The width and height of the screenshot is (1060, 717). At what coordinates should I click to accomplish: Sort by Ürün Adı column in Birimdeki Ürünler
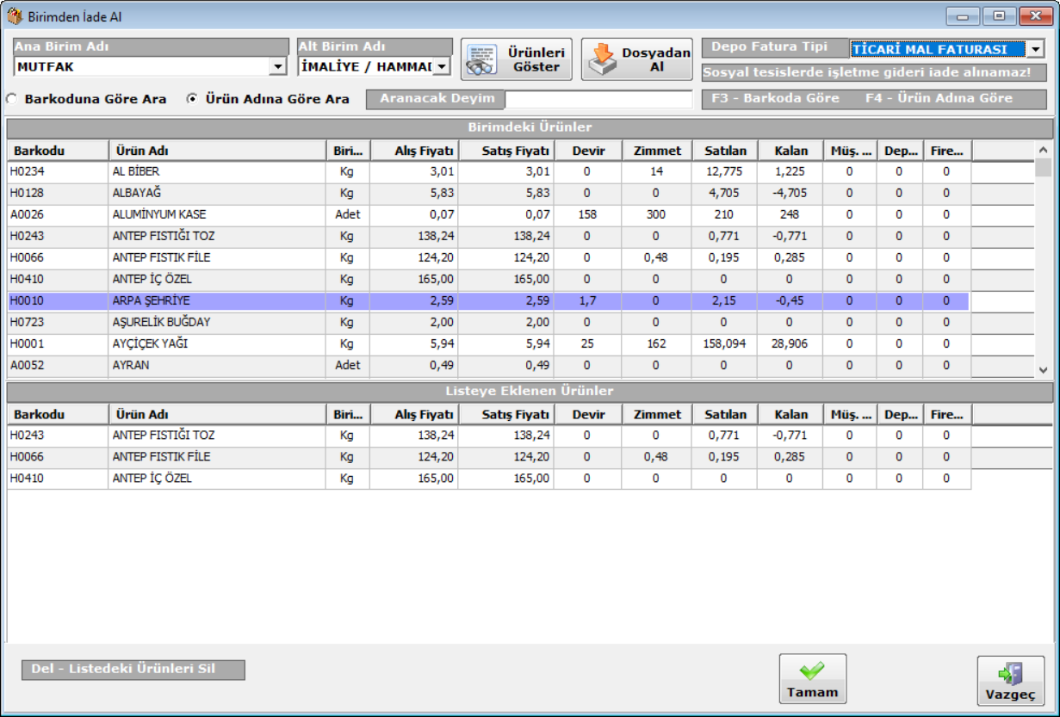216,151
